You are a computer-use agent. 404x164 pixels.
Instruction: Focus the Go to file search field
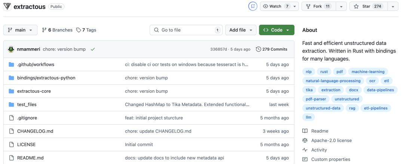[186, 30]
